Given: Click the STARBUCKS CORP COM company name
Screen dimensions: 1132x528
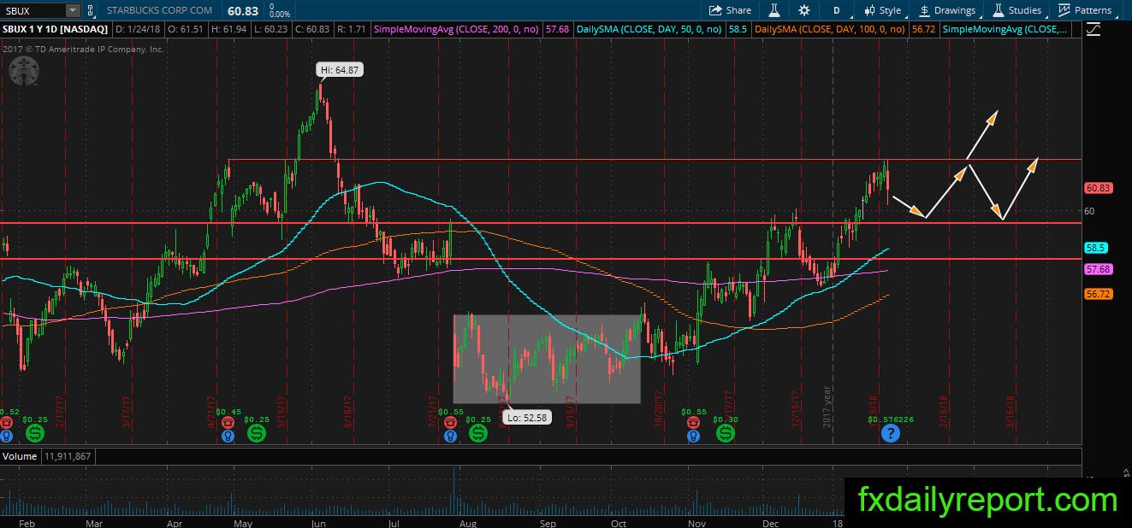Looking at the screenshot, I should click(160, 10).
